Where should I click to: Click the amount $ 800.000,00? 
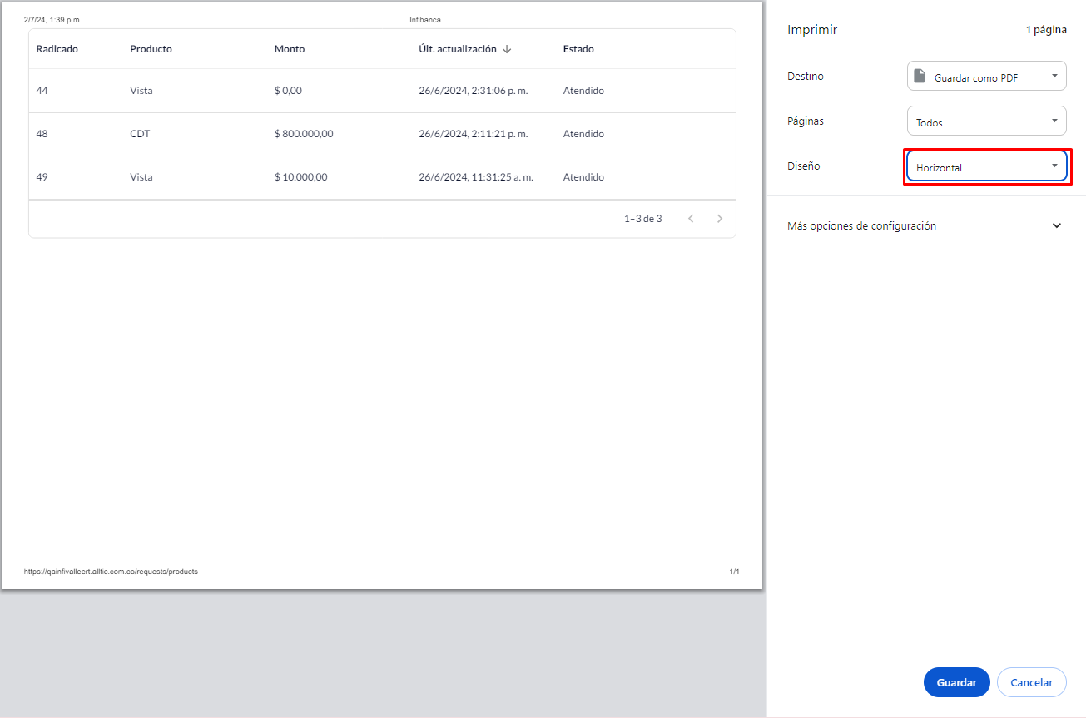pos(304,134)
